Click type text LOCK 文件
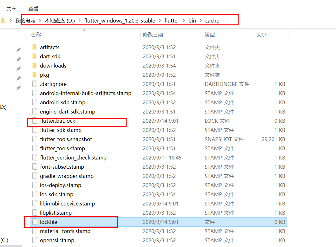Image resolution: width=336 pixels, height=247 pixels. pos(217,121)
